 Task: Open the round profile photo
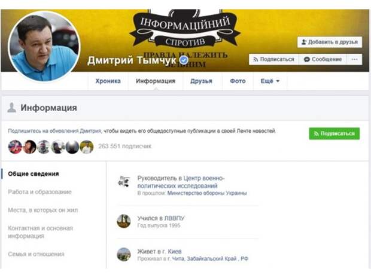coord(44,47)
